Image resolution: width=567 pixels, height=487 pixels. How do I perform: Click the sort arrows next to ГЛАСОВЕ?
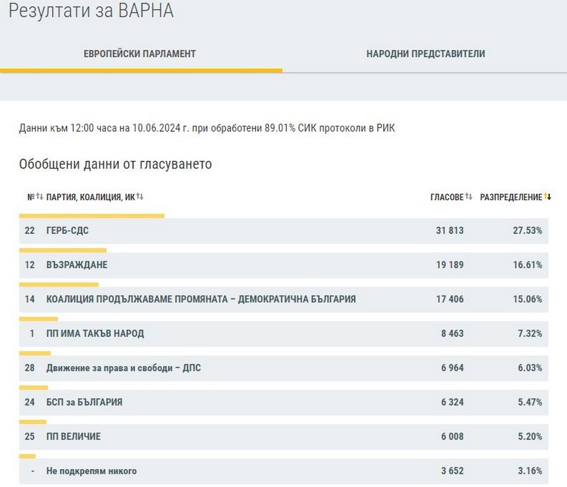pos(469,197)
